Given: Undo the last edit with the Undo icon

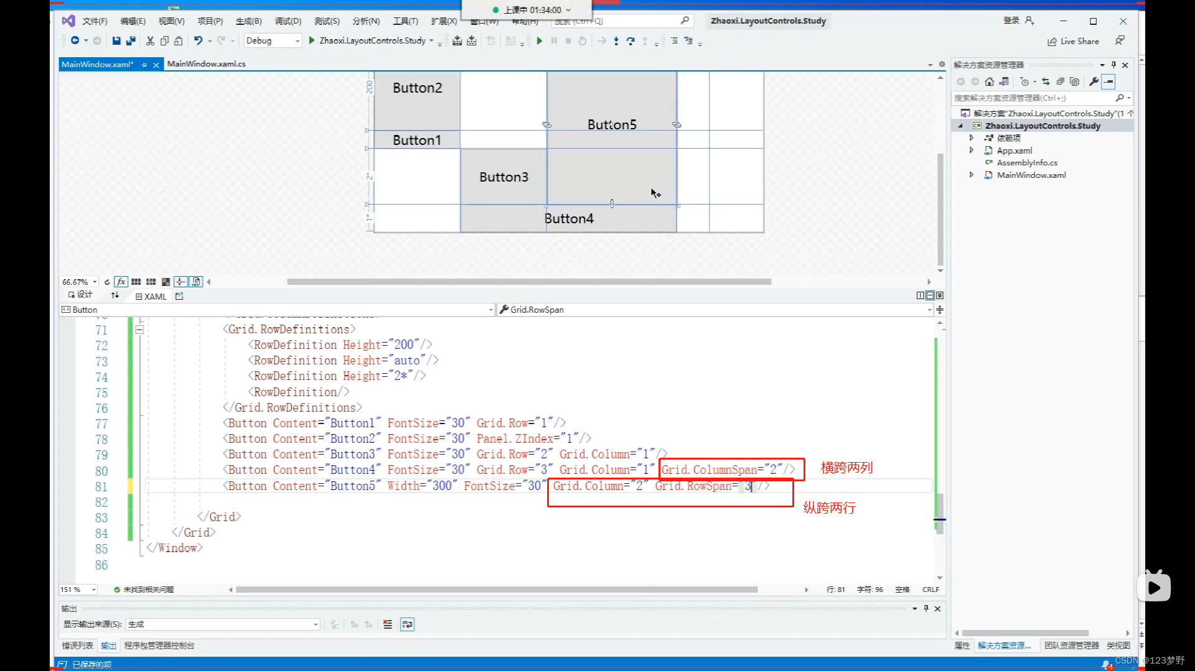Looking at the screenshot, I should click(198, 40).
